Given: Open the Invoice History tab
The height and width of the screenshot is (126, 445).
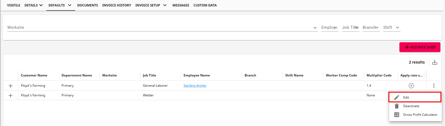Looking at the screenshot, I should [x=117, y=5].
